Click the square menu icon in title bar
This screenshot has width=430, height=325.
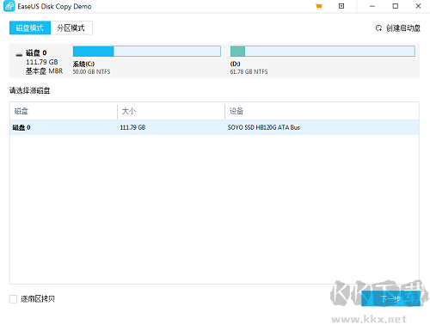pyautogui.click(x=341, y=6)
